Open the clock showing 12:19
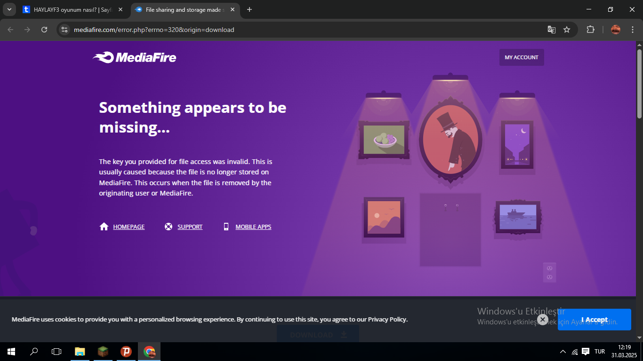The image size is (643, 361). coord(624,352)
